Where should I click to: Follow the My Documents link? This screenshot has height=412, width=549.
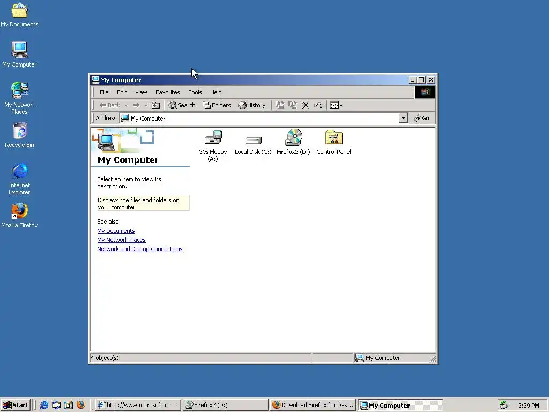coord(116,231)
